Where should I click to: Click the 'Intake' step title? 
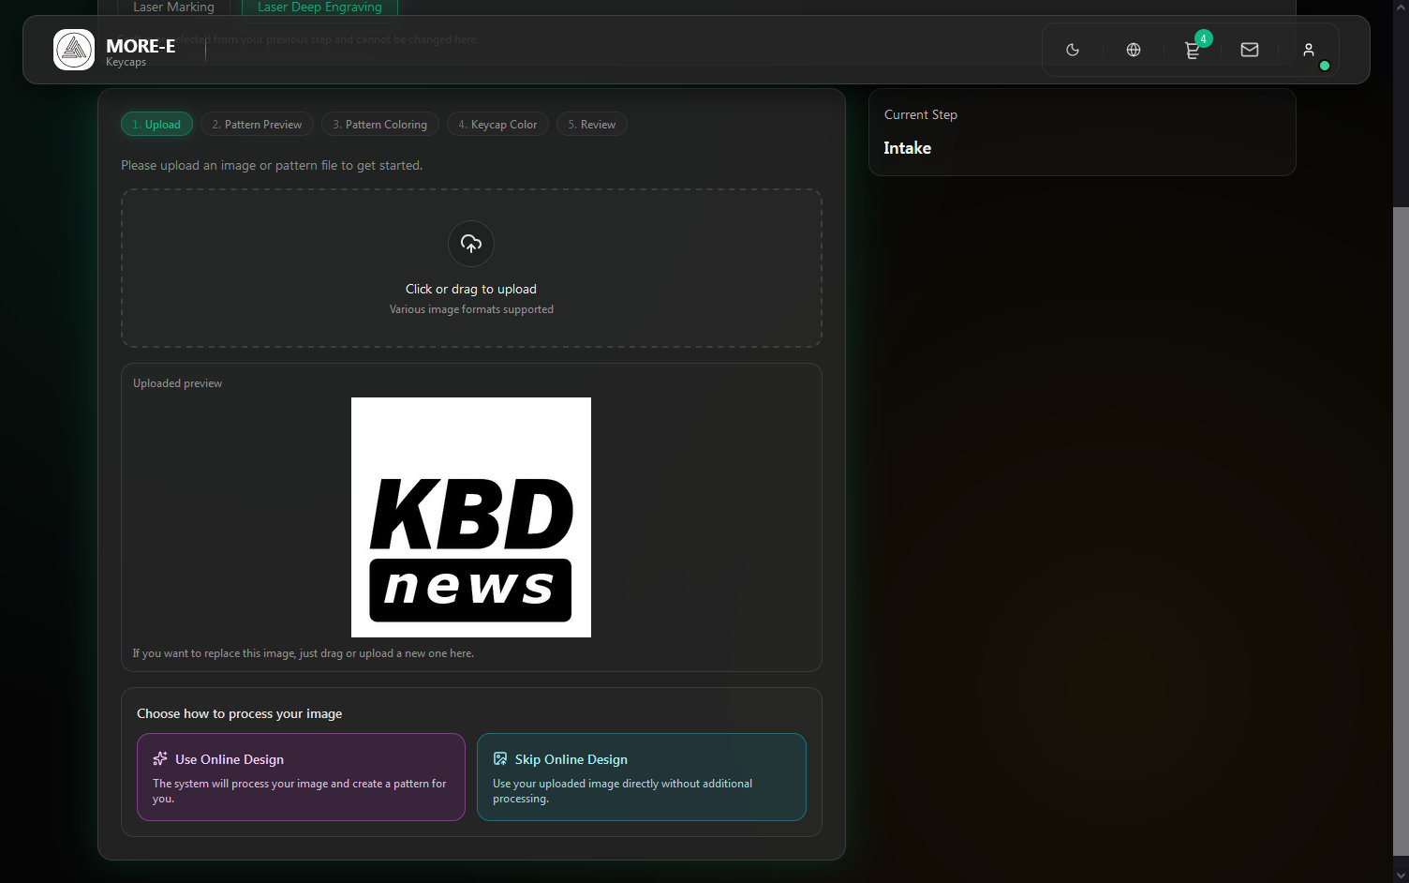[x=907, y=148]
